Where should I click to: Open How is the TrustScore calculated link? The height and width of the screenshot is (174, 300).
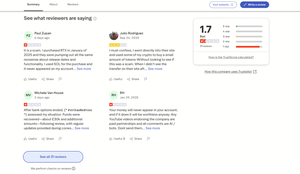point(231,57)
